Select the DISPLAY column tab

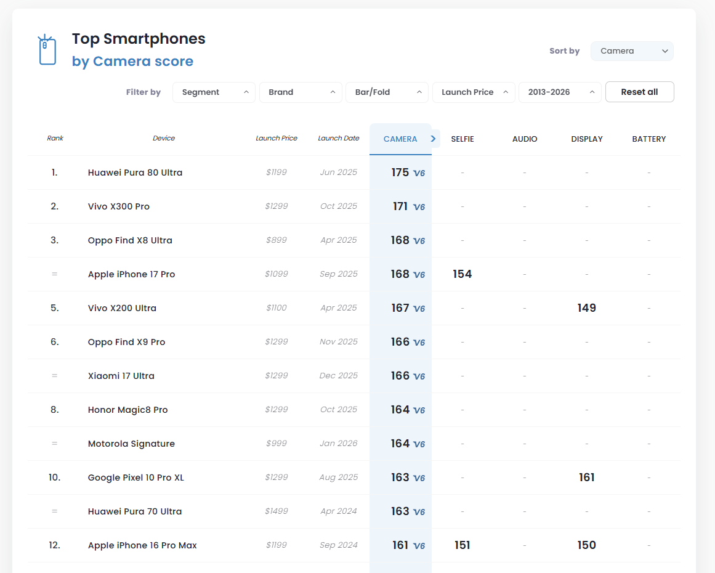(586, 139)
